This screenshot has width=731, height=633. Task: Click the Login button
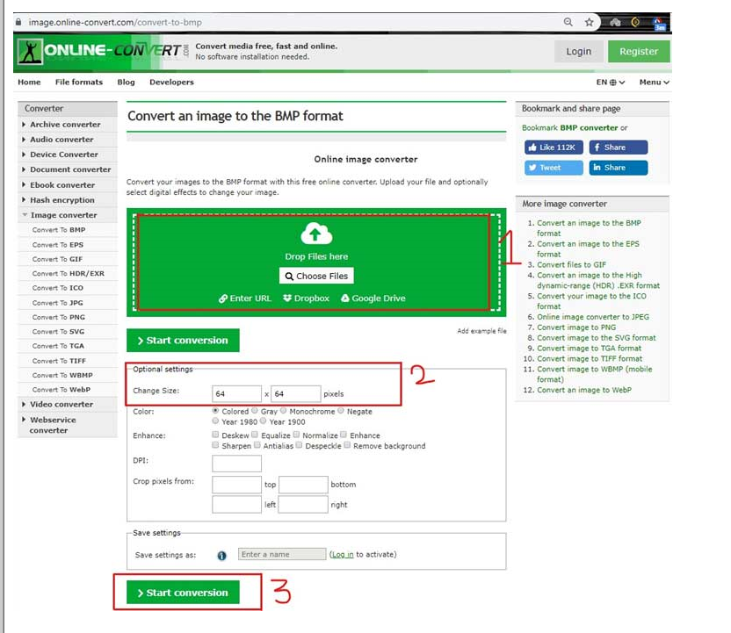(578, 51)
